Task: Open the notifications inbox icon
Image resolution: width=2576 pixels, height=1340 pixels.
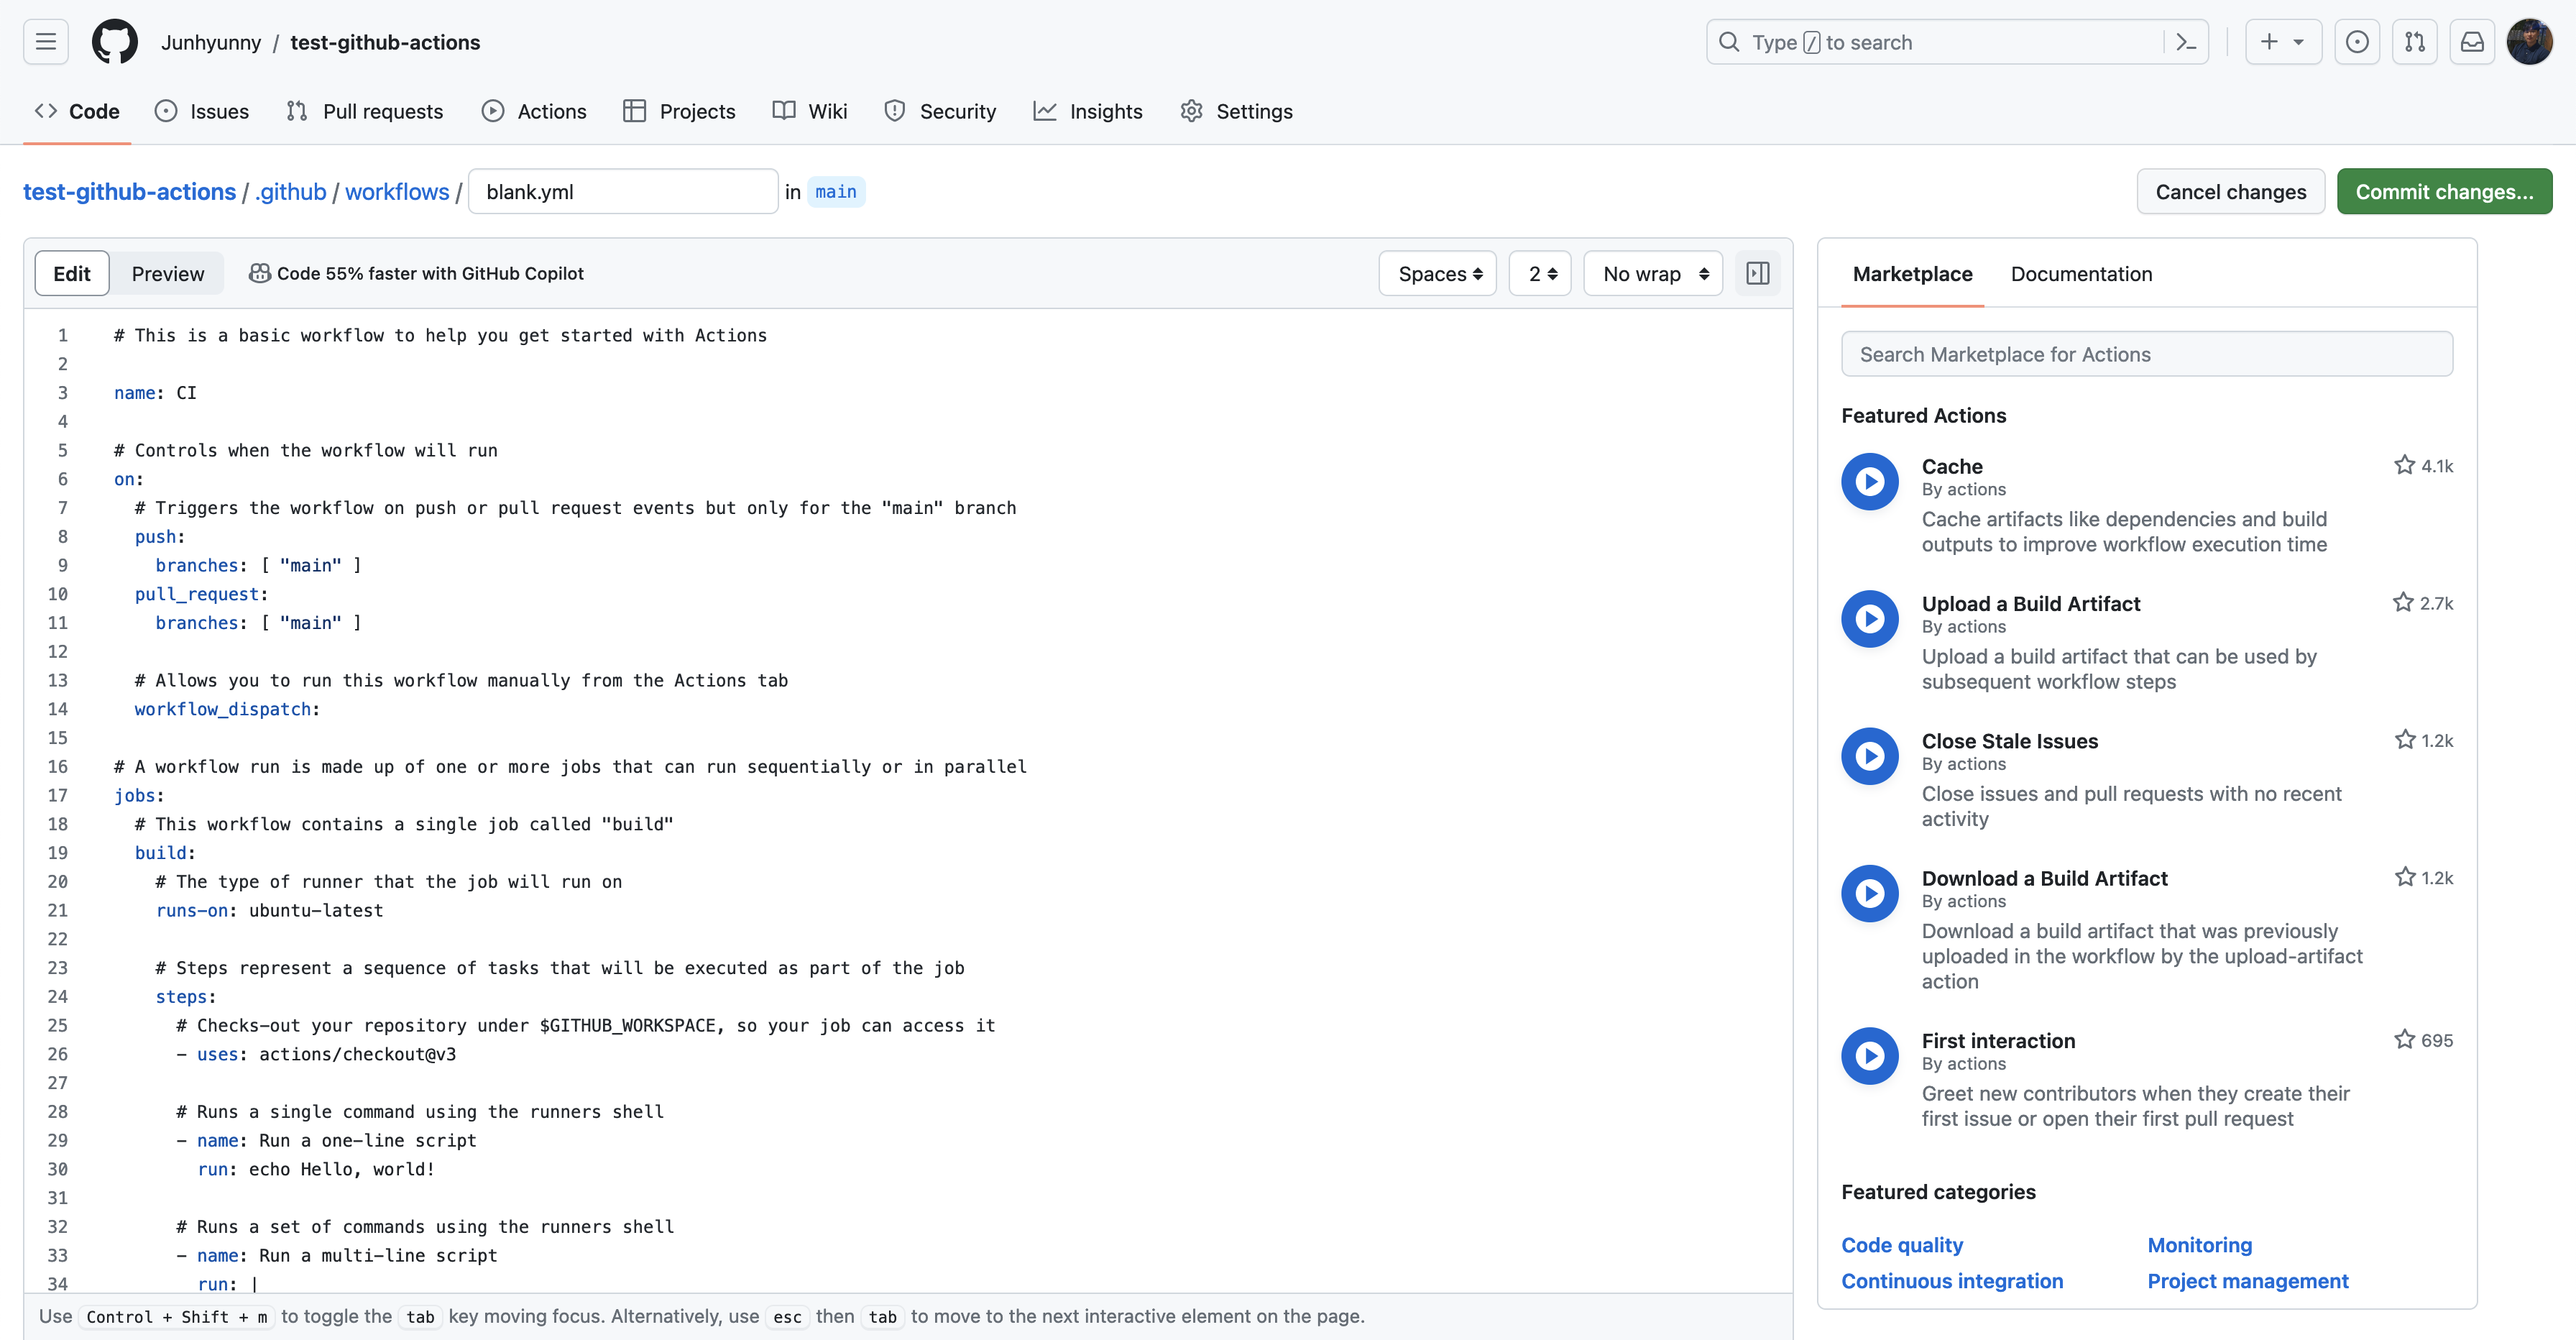Action: [2472, 42]
